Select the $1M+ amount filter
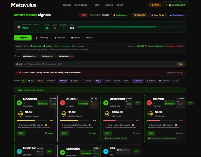The image size is (201, 157). click(126, 81)
